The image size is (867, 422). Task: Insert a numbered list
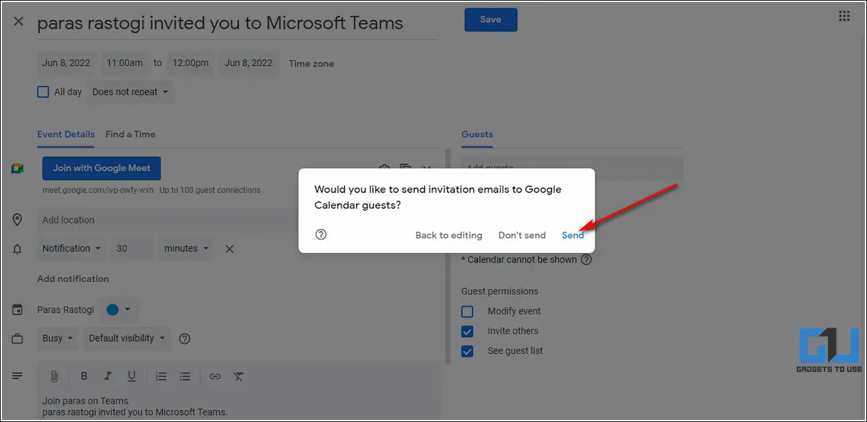click(161, 376)
